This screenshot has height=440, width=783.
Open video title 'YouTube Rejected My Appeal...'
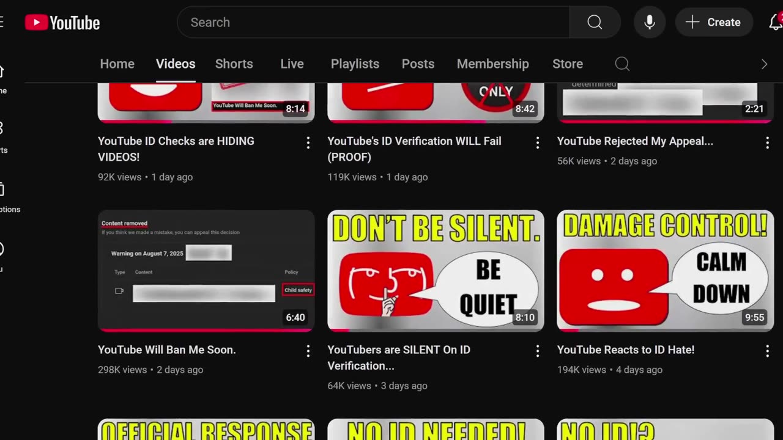point(635,141)
